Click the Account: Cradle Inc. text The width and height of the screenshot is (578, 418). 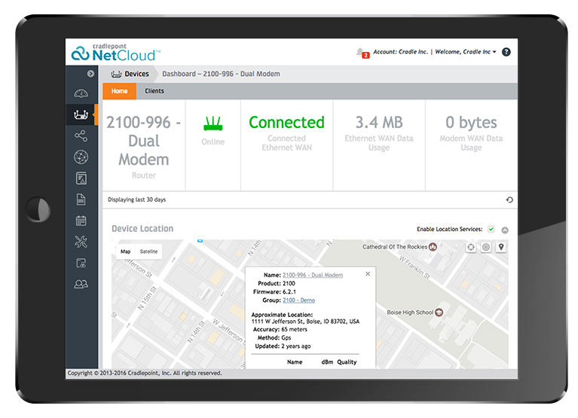400,52
